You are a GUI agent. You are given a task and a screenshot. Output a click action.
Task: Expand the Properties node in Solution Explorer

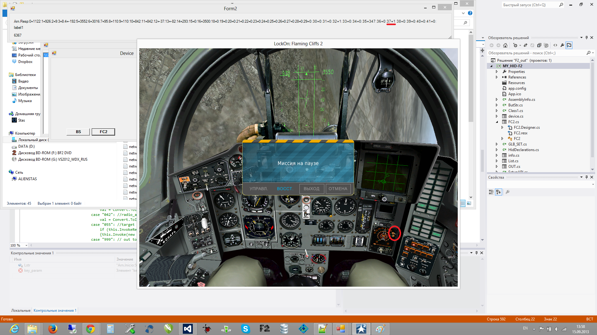tap(497, 72)
